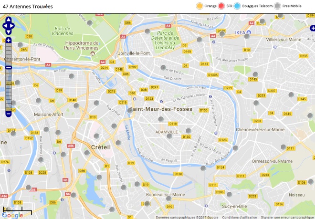
Task: Select the antenna marker at Prom. des Anglais river bend
Action: (x=235, y=148)
